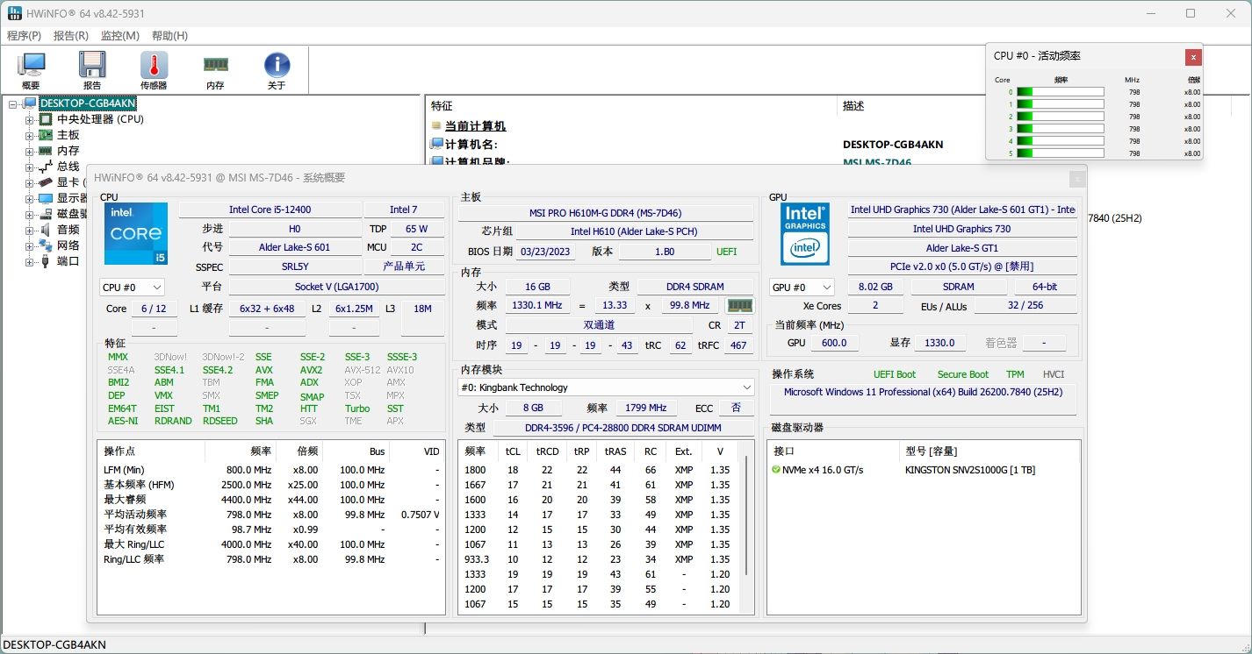Expand the 主板 tree node
The width and height of the screenshot is (1252, 654).
(29, 136)
